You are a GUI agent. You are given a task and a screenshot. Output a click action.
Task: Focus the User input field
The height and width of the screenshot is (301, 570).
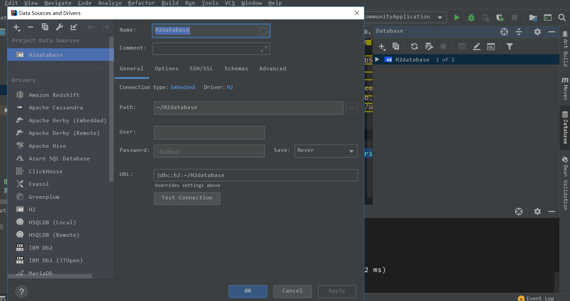209,132
